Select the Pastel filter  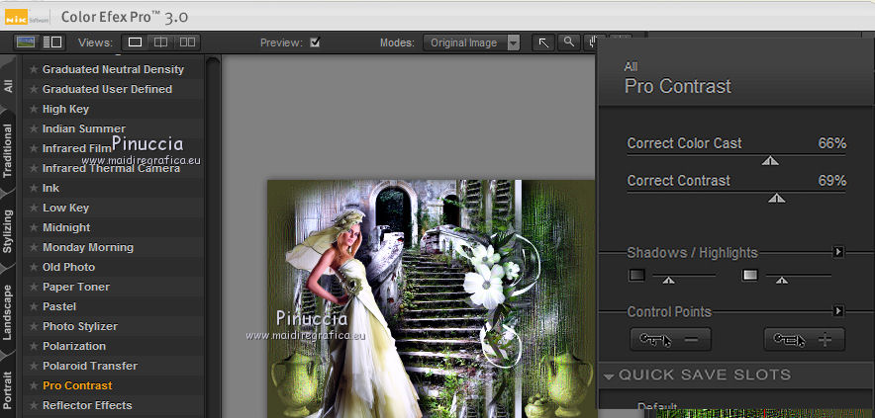tap(113, 306)
